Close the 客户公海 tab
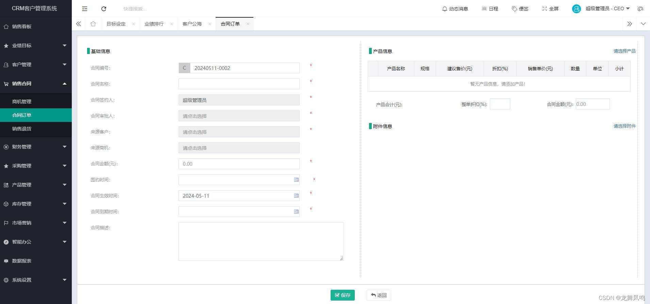This screenshot has height=304, width=650. pyautogui.click(x=210, y=24)
